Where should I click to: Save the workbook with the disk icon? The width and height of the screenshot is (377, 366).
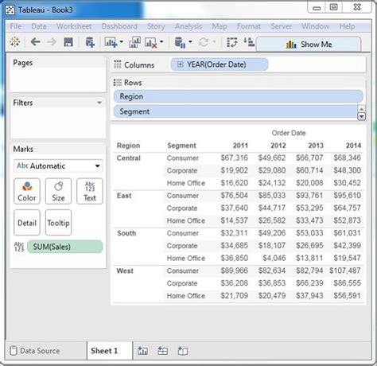click(x=68, y=42)
